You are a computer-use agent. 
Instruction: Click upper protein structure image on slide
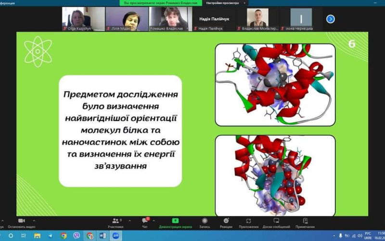(275, 85)
